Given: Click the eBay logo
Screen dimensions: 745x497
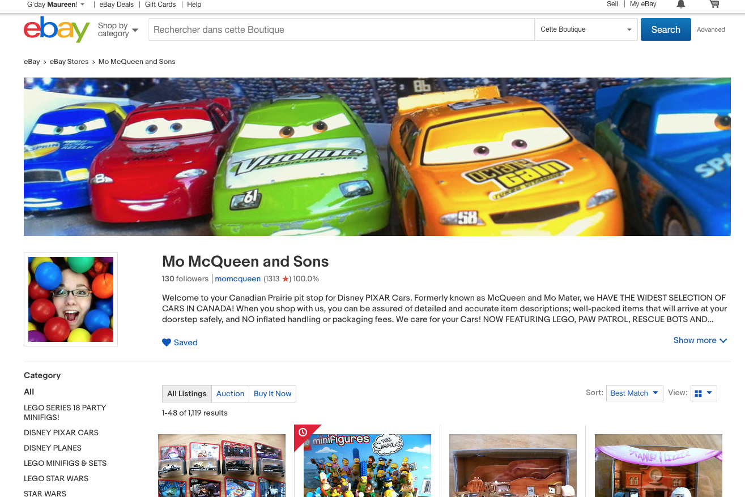Looking at the screenshot, I should [57, 29].
